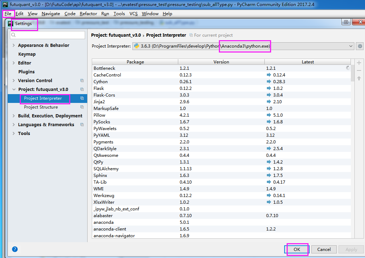Expand the Build, Execution, Deployment section
This screenshot has height=258, width=365.
(x=14, y=116)
